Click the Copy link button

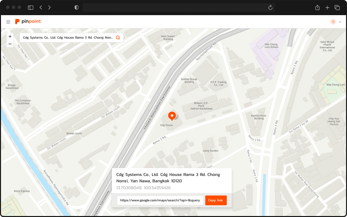[216, 200]
